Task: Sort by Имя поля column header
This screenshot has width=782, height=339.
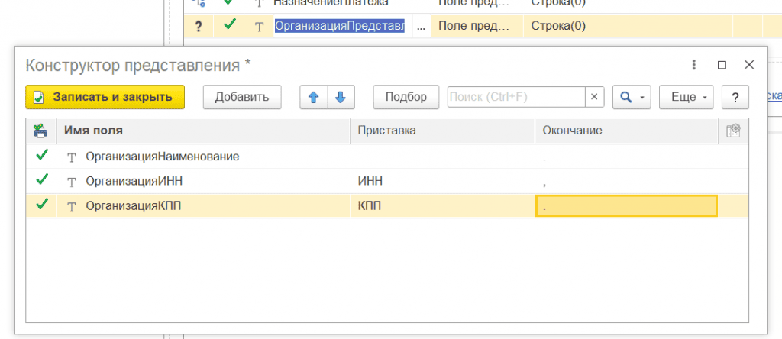Action: (203, 131)
